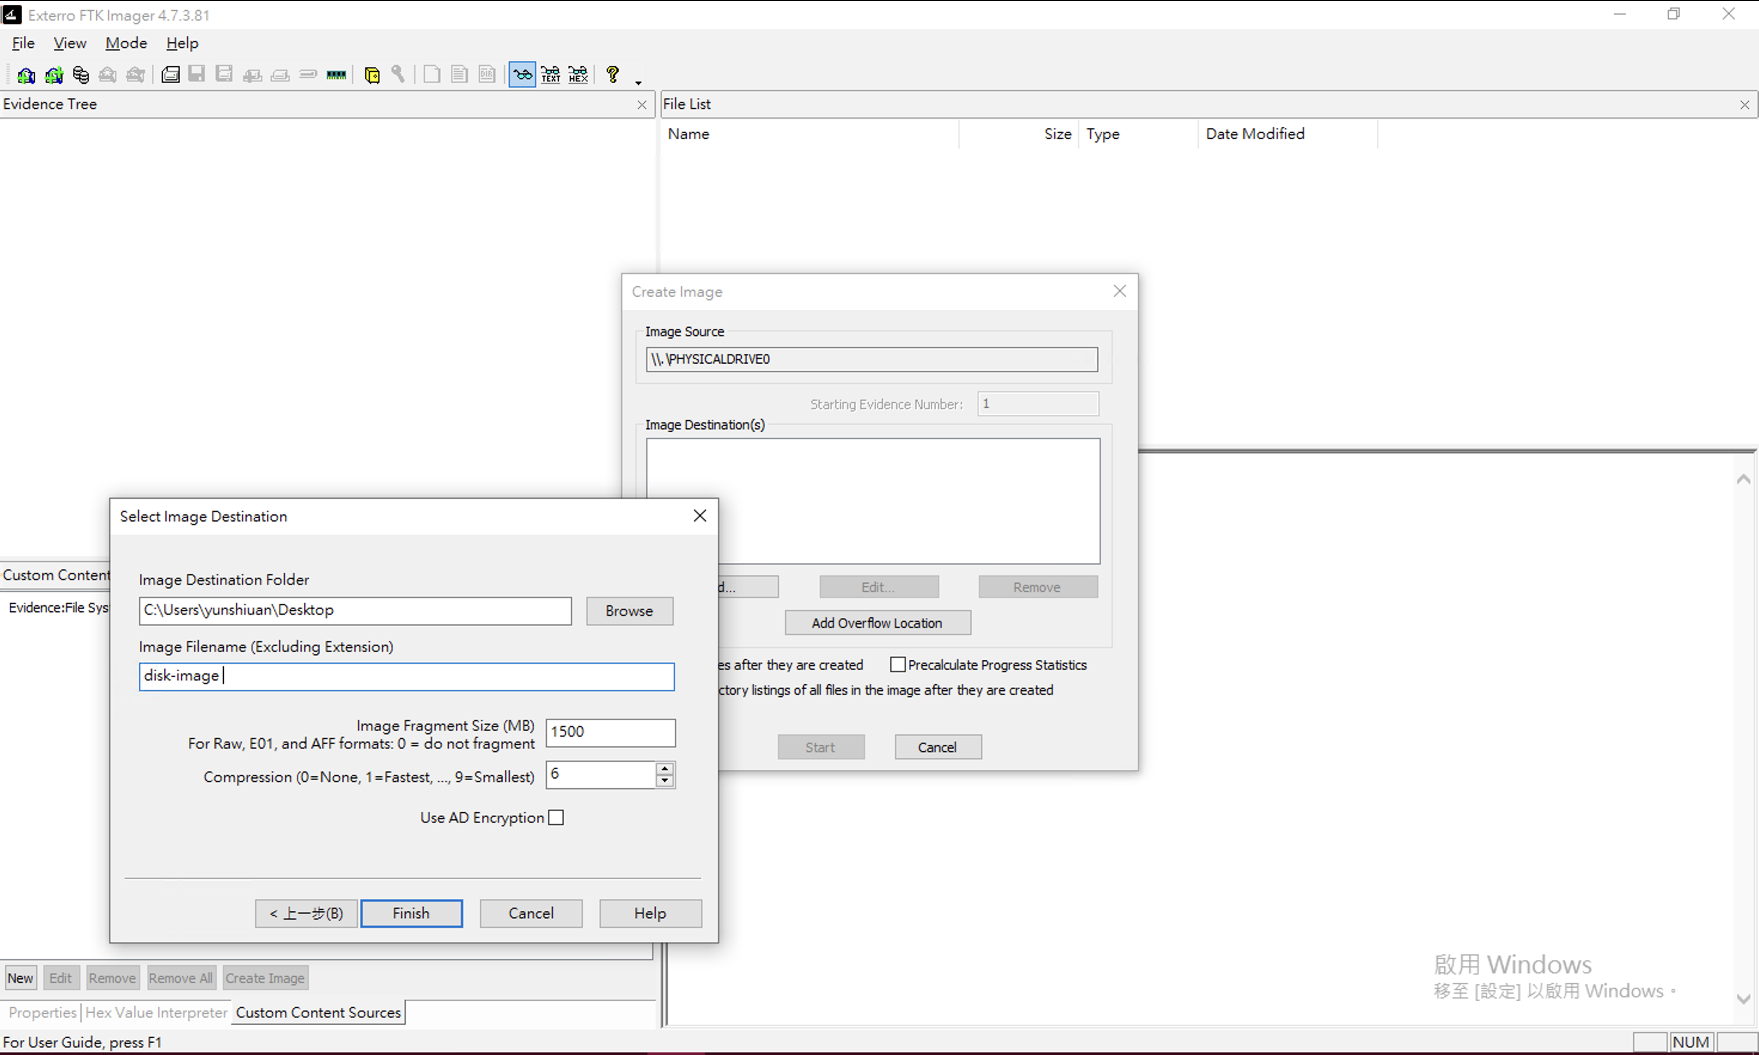1759x1055 pixels.
Task: Click the Finish button
Action: click(x=411, y=913)
